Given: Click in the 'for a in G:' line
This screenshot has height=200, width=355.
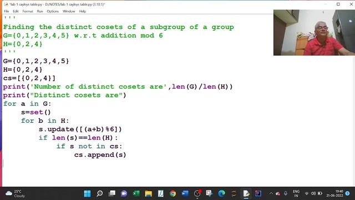Looking at the screenshot, I should point(27,104).
